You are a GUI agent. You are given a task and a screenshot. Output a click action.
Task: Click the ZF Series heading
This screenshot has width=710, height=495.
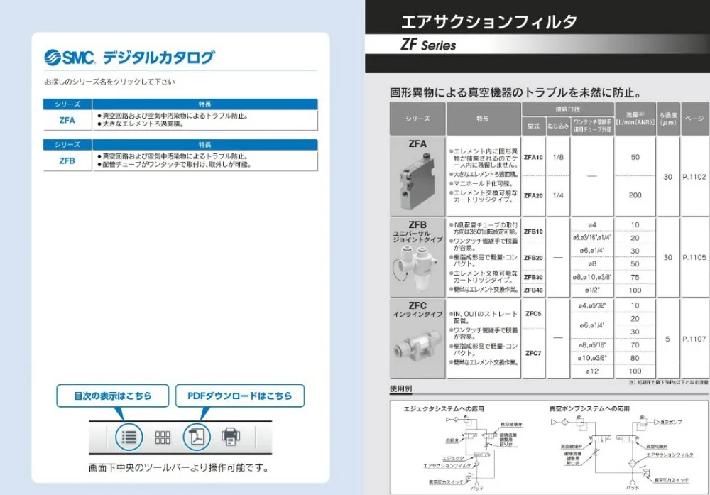(428, 45)
